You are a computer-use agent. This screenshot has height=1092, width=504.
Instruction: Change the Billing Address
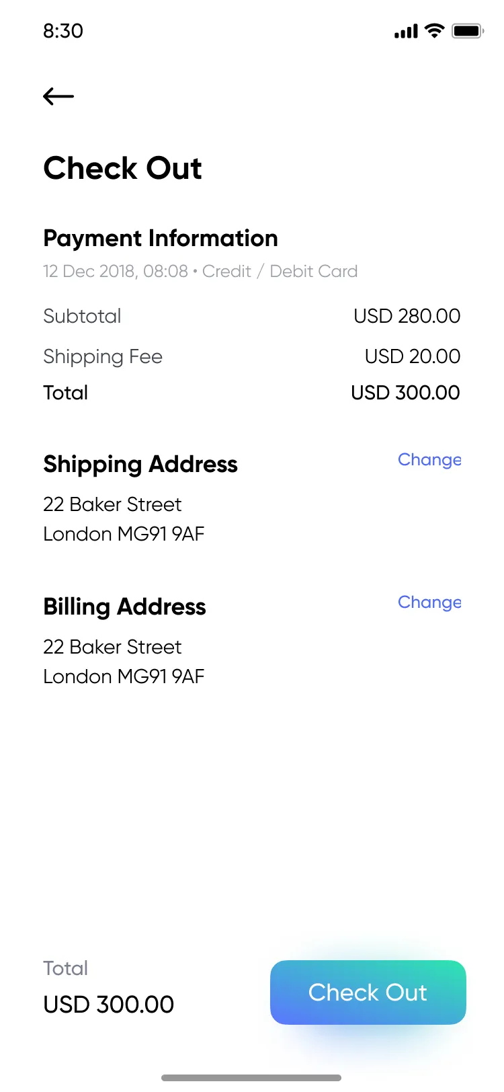429,602
